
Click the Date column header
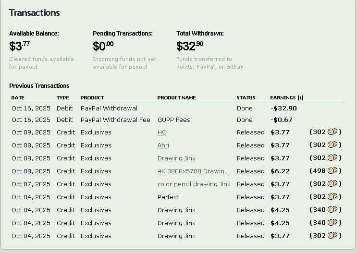click(17, 98)
